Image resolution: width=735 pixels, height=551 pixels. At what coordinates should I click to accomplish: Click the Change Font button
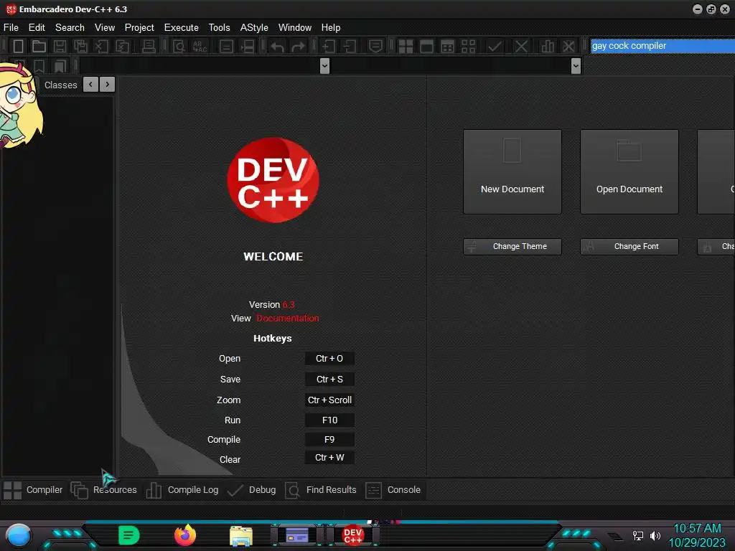click(629, 247)
